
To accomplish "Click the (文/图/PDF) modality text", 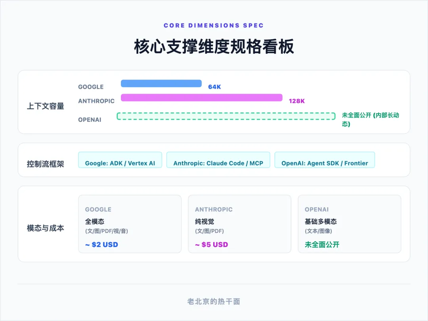I will (209, 231).
